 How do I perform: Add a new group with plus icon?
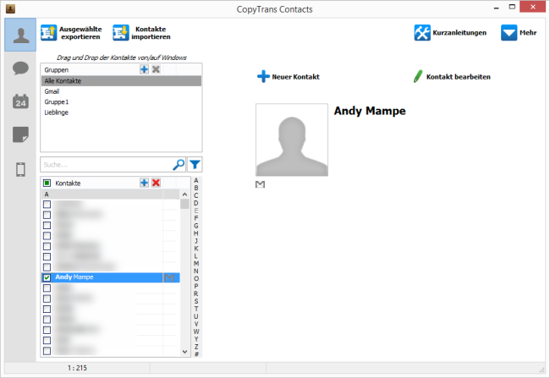pos(144,69)
